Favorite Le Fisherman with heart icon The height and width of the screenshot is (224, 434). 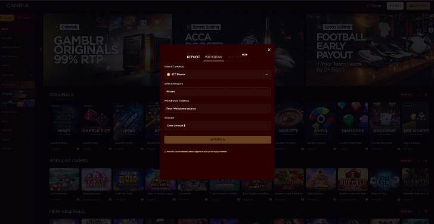78,200
